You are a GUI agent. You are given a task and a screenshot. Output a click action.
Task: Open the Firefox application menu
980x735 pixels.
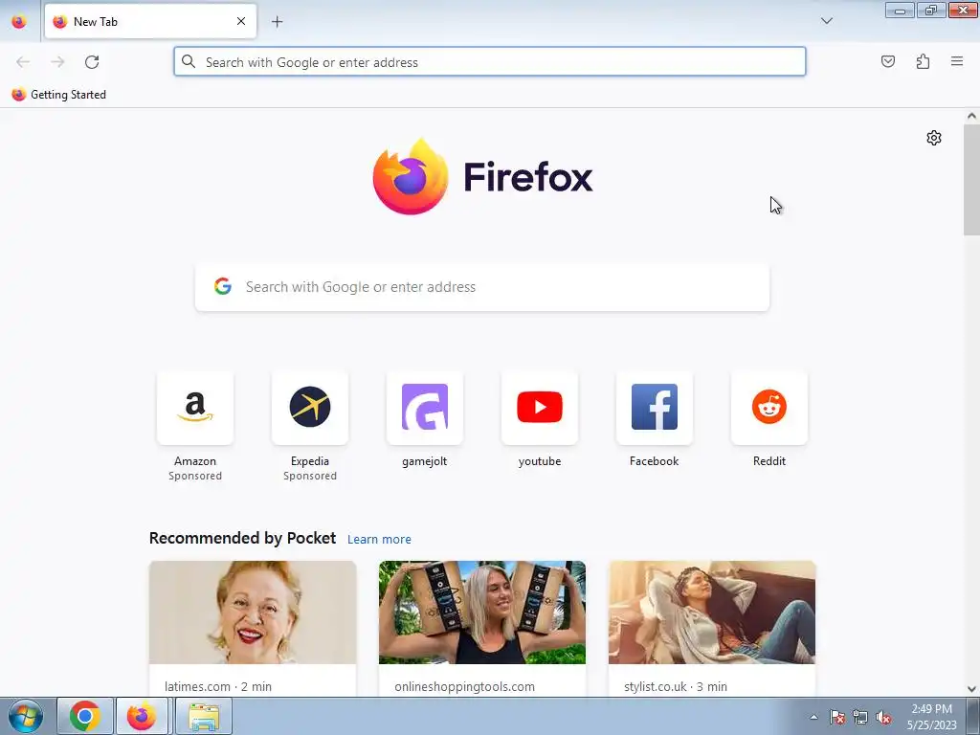point(956,61)
